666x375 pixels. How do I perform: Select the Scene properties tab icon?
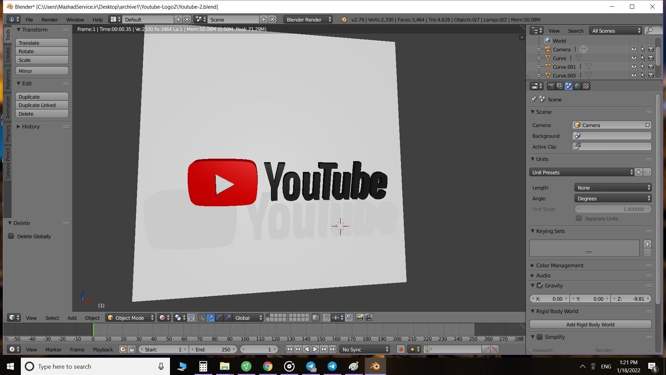point(569,86)
